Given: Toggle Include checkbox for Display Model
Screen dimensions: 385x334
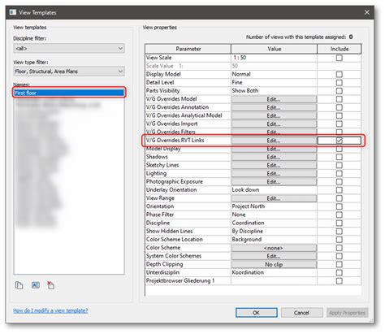Looking at the screenshot, I should (339, 74).
